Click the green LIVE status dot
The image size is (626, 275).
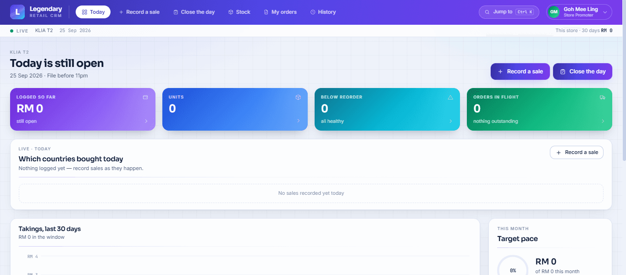pyautogui.click(x=12, y=31)
